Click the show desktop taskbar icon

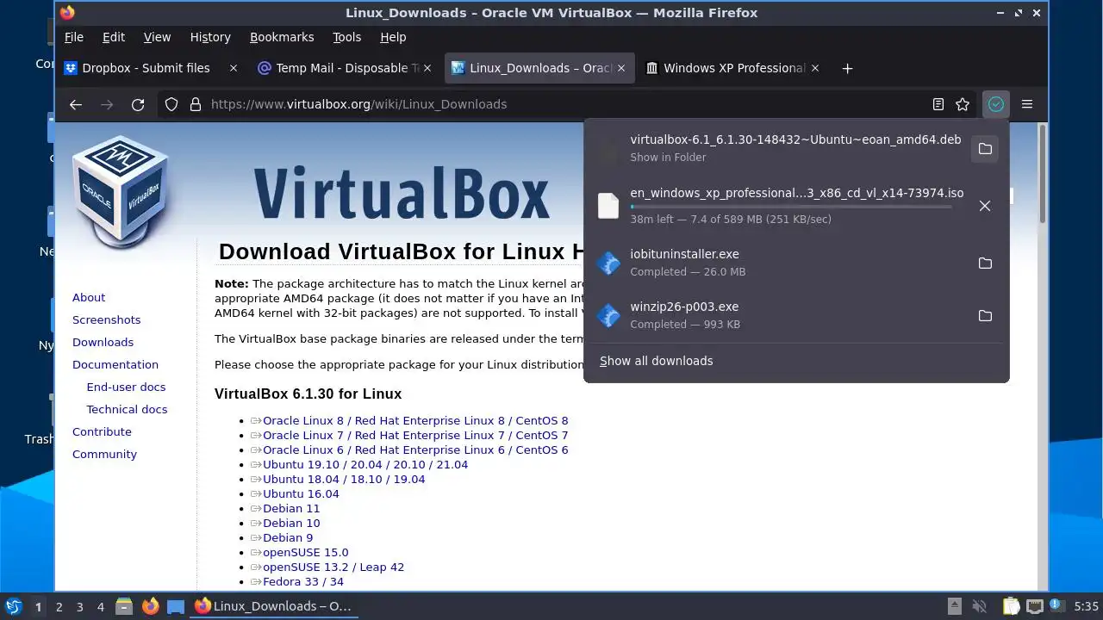(176, 606)
